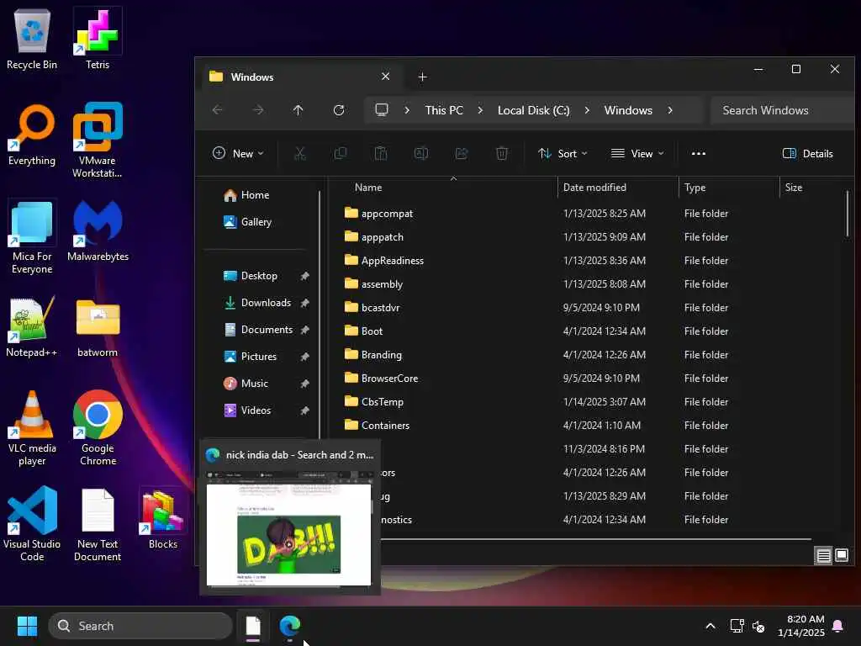Open See more options ellipsis
Screen dimensions: 861x646
(699, 154)
